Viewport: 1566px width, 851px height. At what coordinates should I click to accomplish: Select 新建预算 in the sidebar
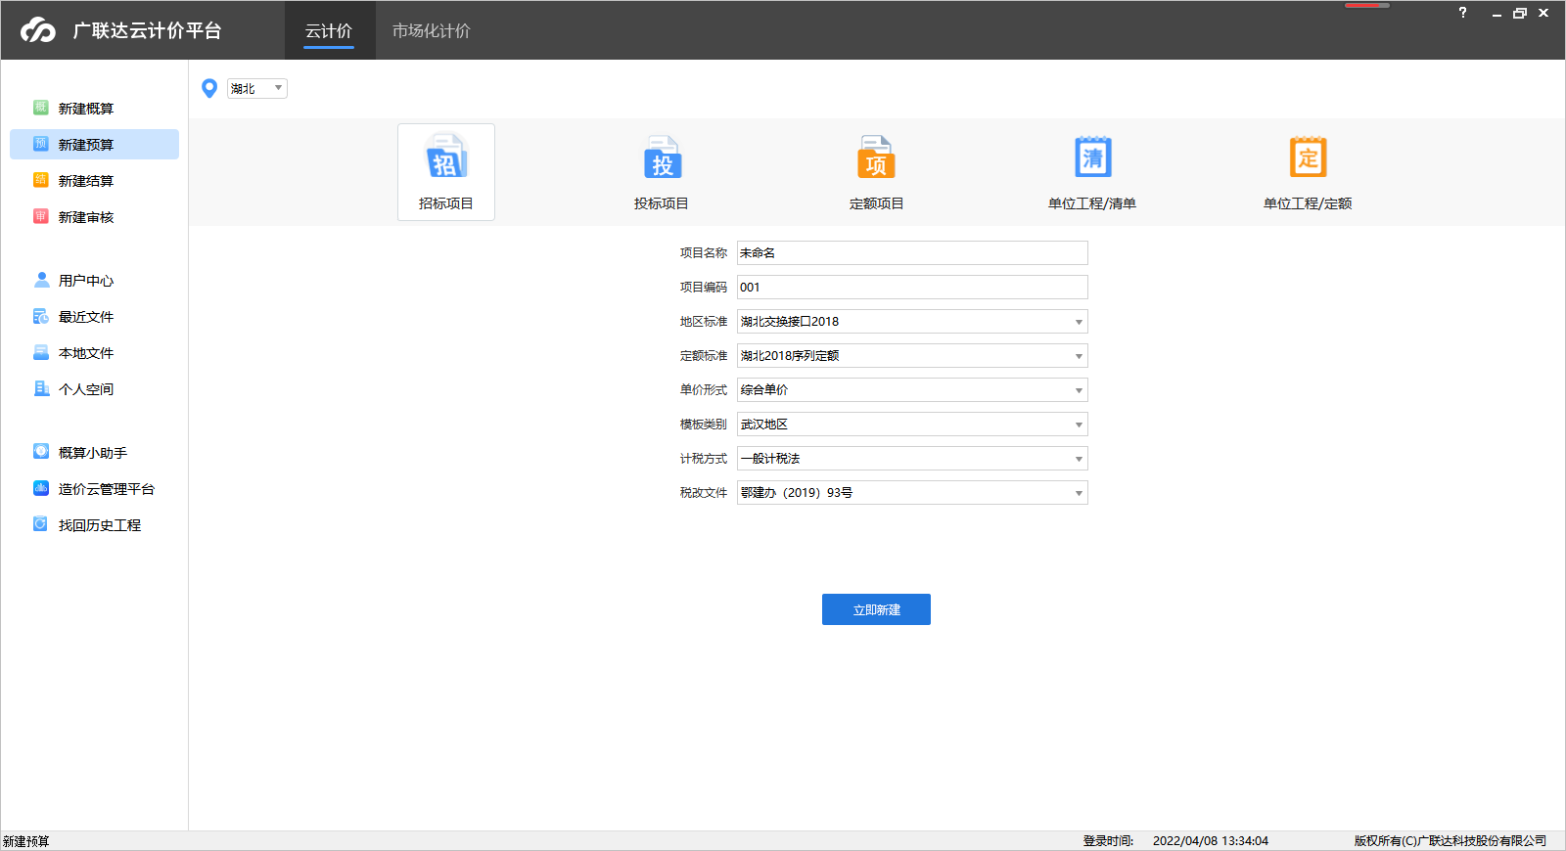coord(94,145)
